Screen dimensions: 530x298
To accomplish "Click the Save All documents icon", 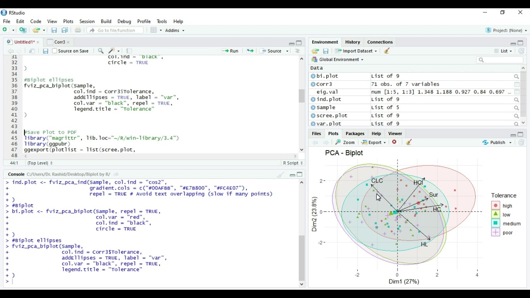I will click(65, 30).
